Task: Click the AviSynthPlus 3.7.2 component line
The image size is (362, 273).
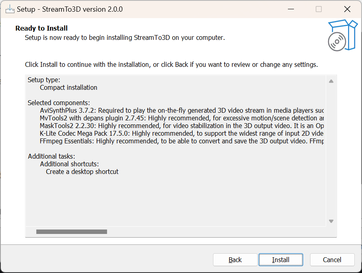Action: click(x=182, y=111)
